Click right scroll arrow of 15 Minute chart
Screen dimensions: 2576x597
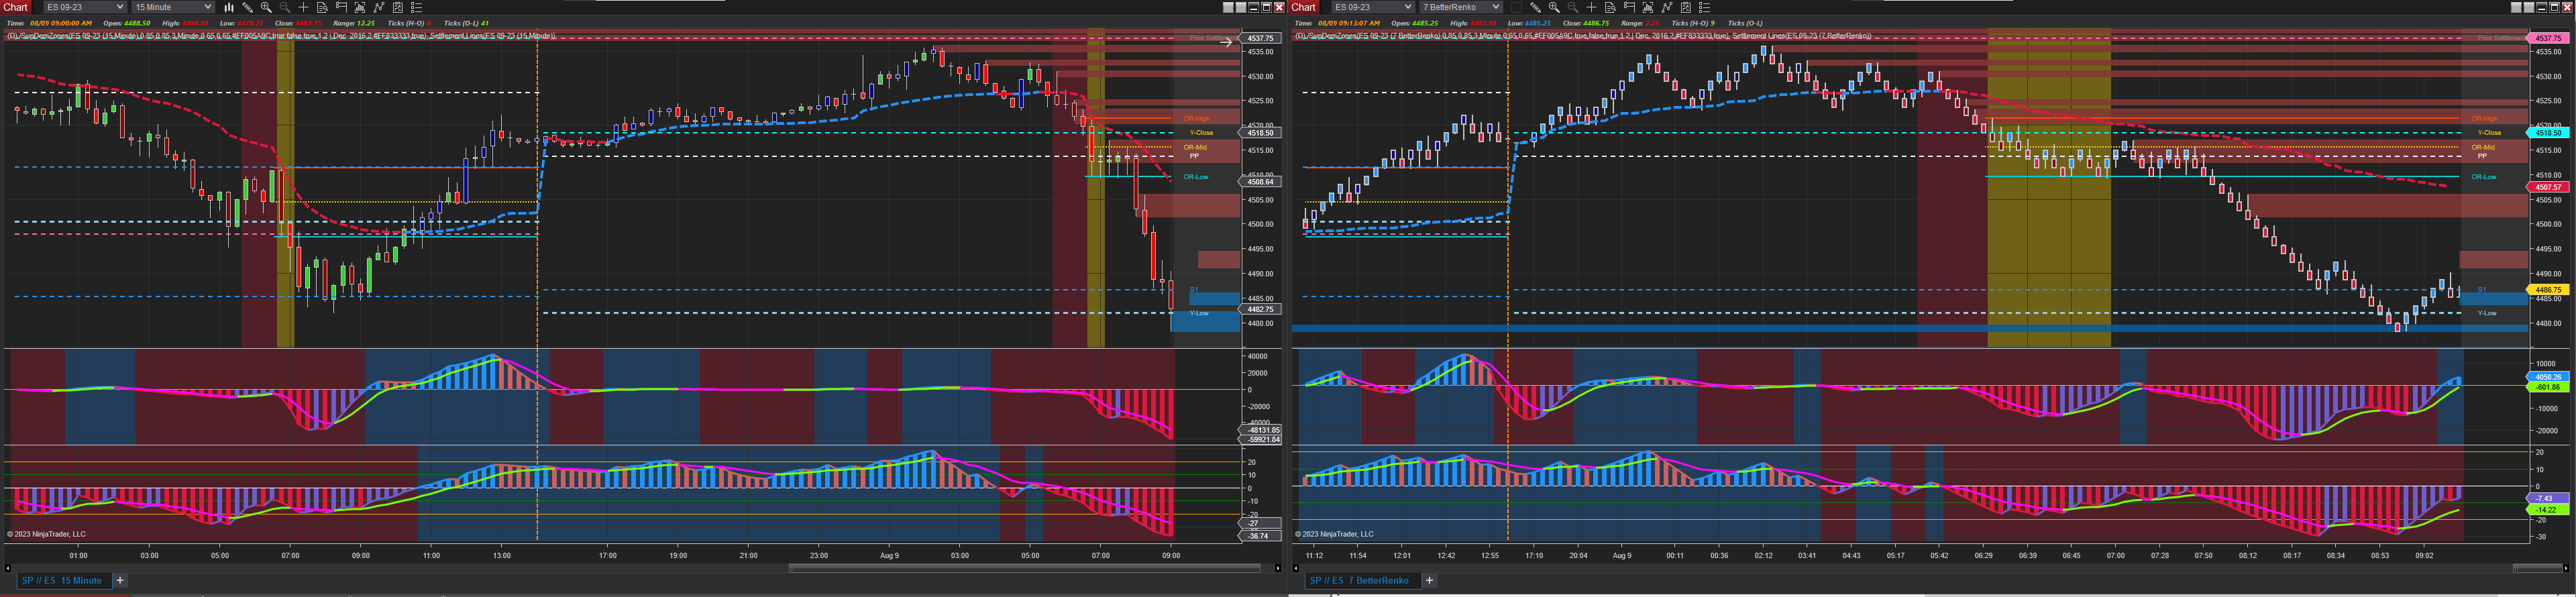[x=1278, y=568]
